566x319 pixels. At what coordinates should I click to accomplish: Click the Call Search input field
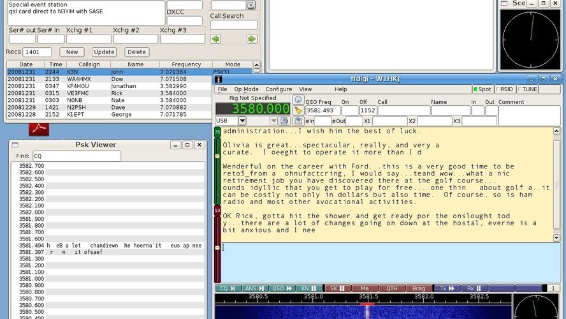pos(234,25)
